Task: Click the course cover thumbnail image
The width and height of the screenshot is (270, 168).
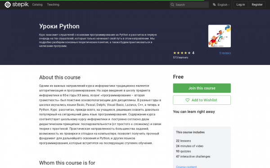Action: pyautogui.click(x=220, y=36)
